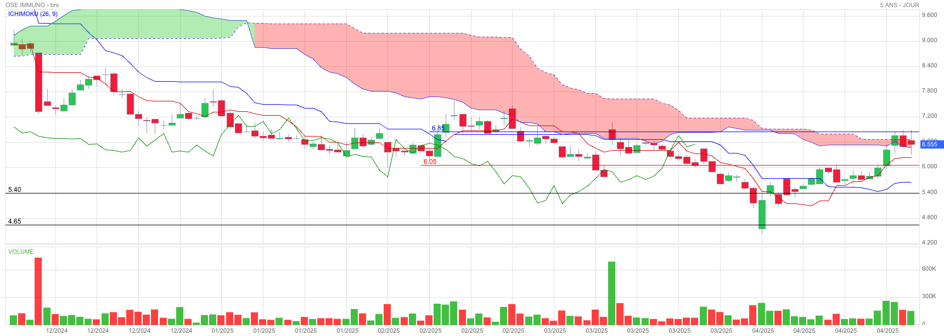Screen dimensions: 944x336
Task: Click the blue 6.555 current price tag
Action: (932, 144)
